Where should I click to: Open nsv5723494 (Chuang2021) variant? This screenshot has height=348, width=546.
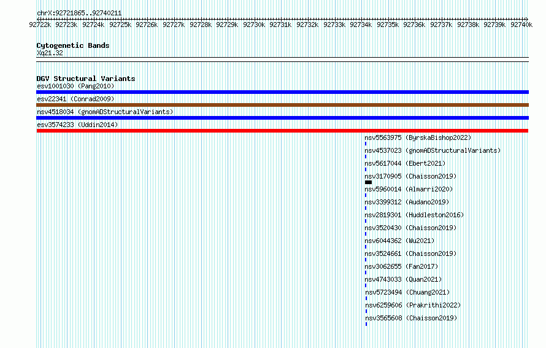coord(407,292)
